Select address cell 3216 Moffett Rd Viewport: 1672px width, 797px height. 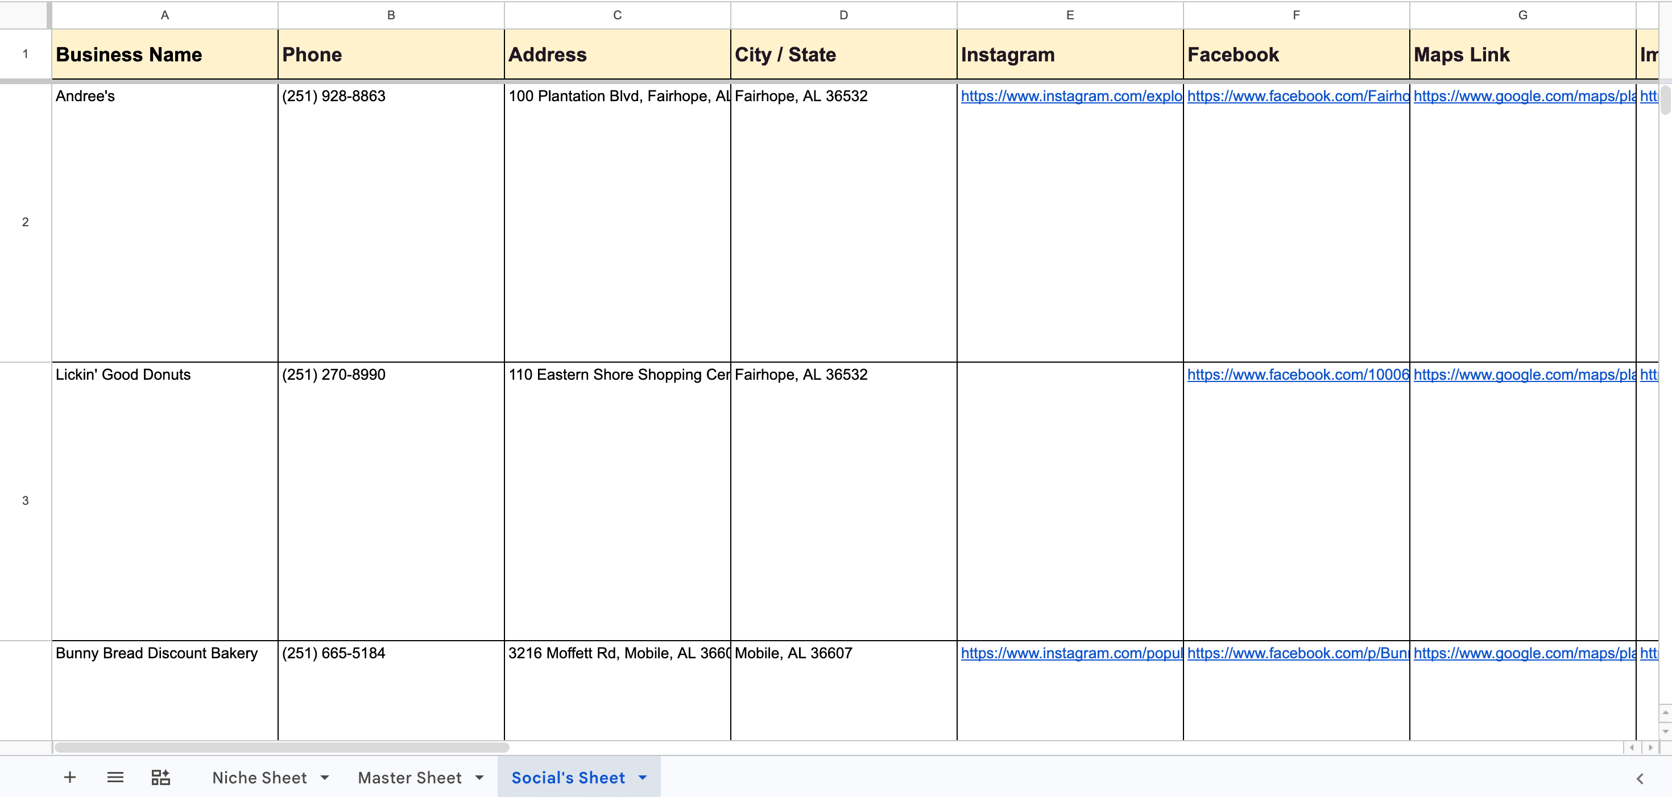617,691
